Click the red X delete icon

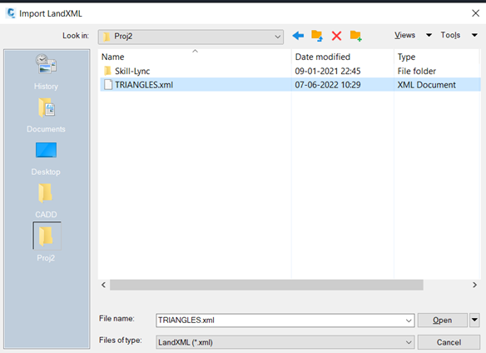pos(336,36)
